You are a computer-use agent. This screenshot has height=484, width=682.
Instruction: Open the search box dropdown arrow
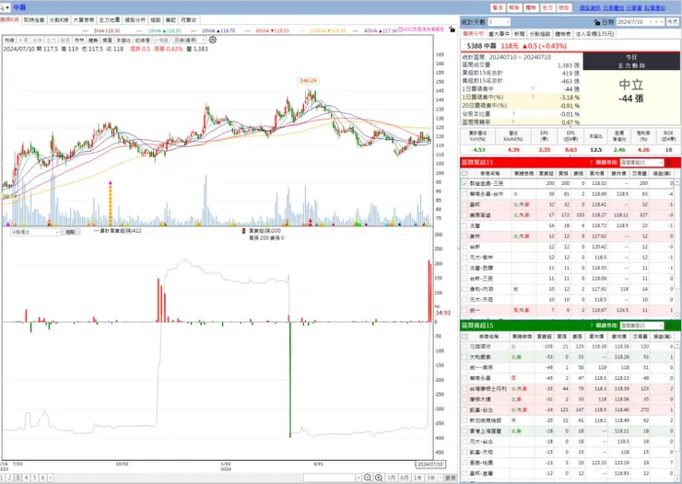click(x=7, y=7)
